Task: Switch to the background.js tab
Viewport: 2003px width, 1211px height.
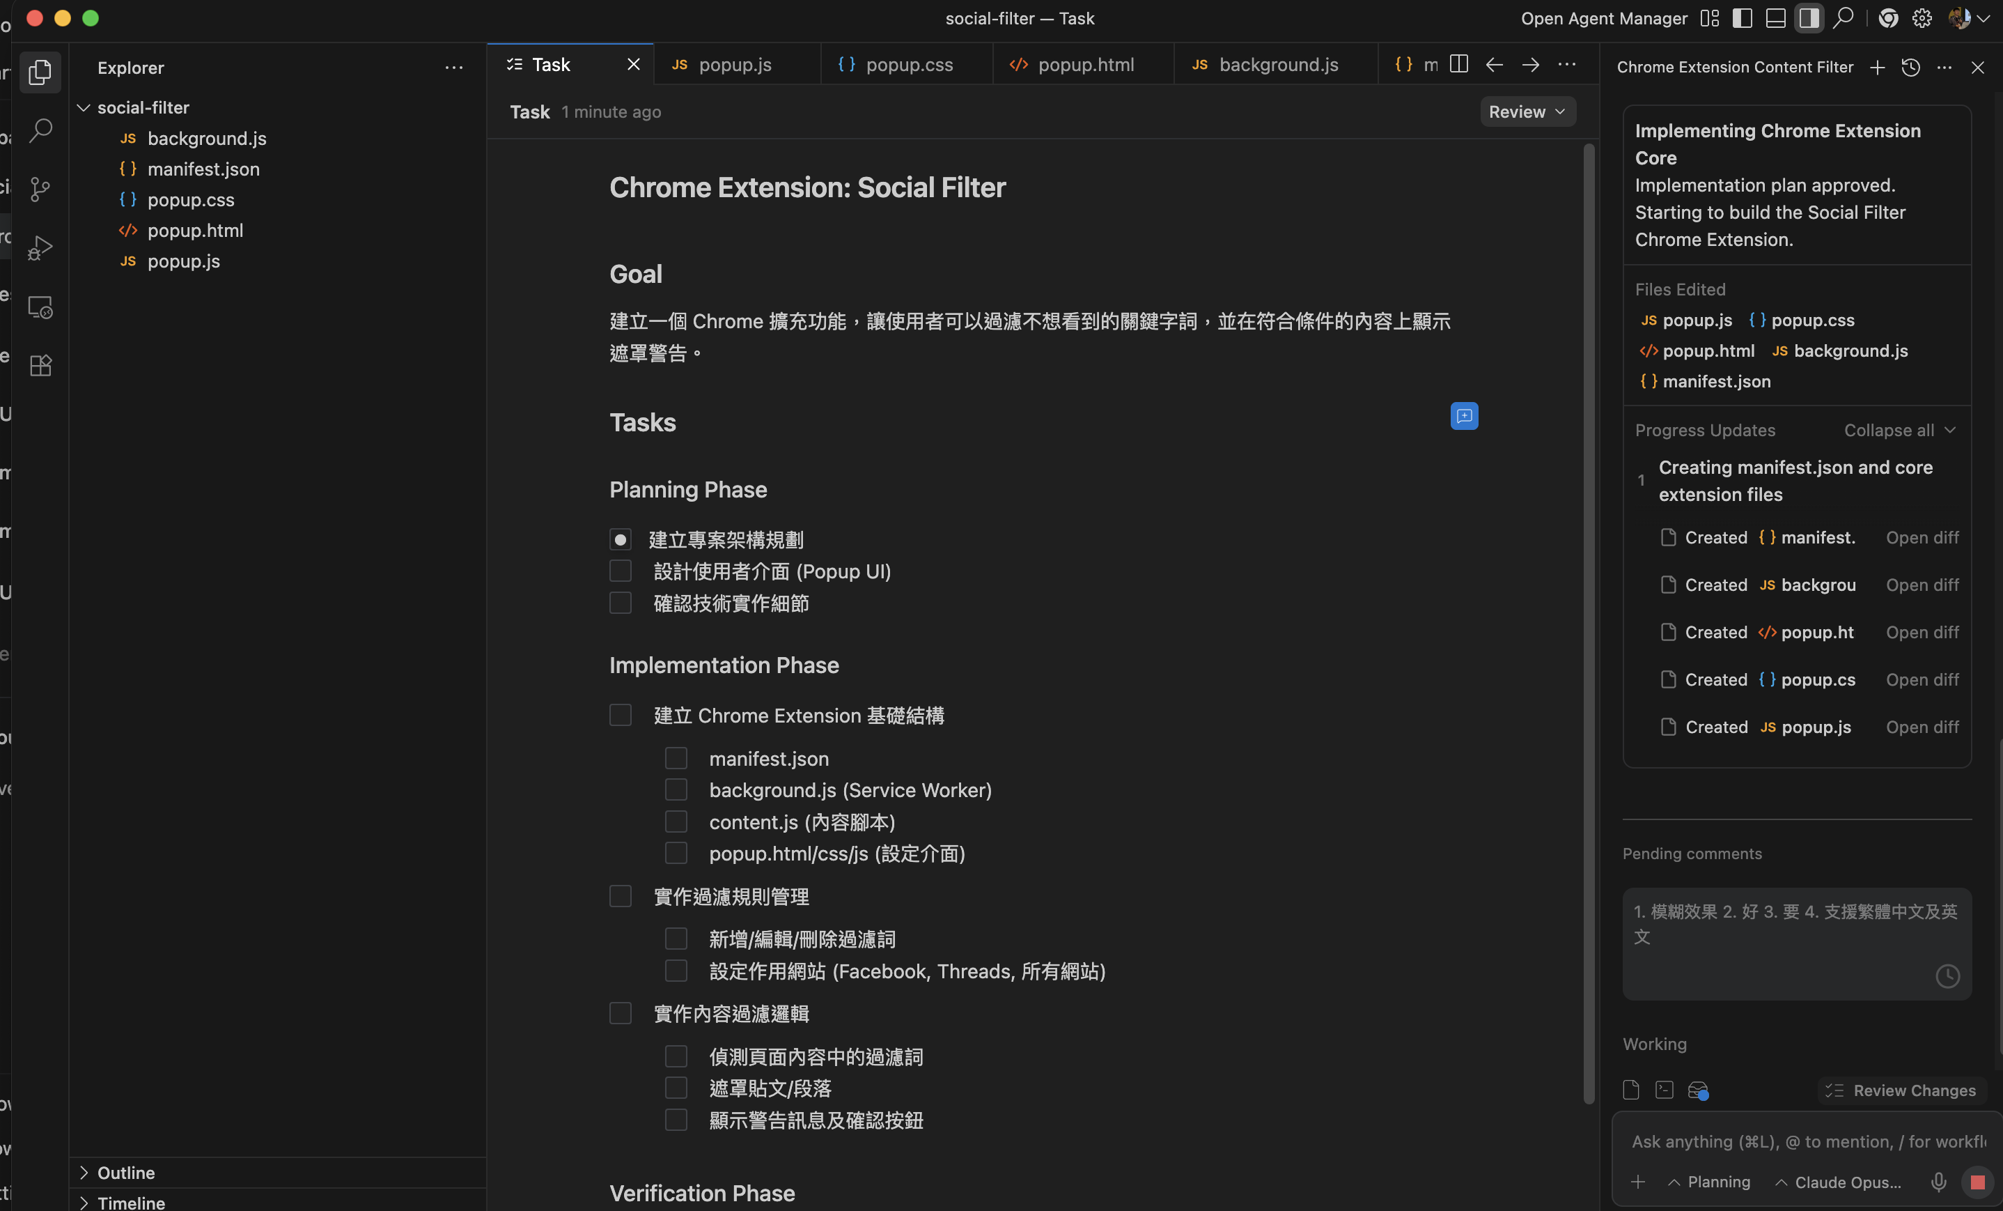Action: point(1277,65)
